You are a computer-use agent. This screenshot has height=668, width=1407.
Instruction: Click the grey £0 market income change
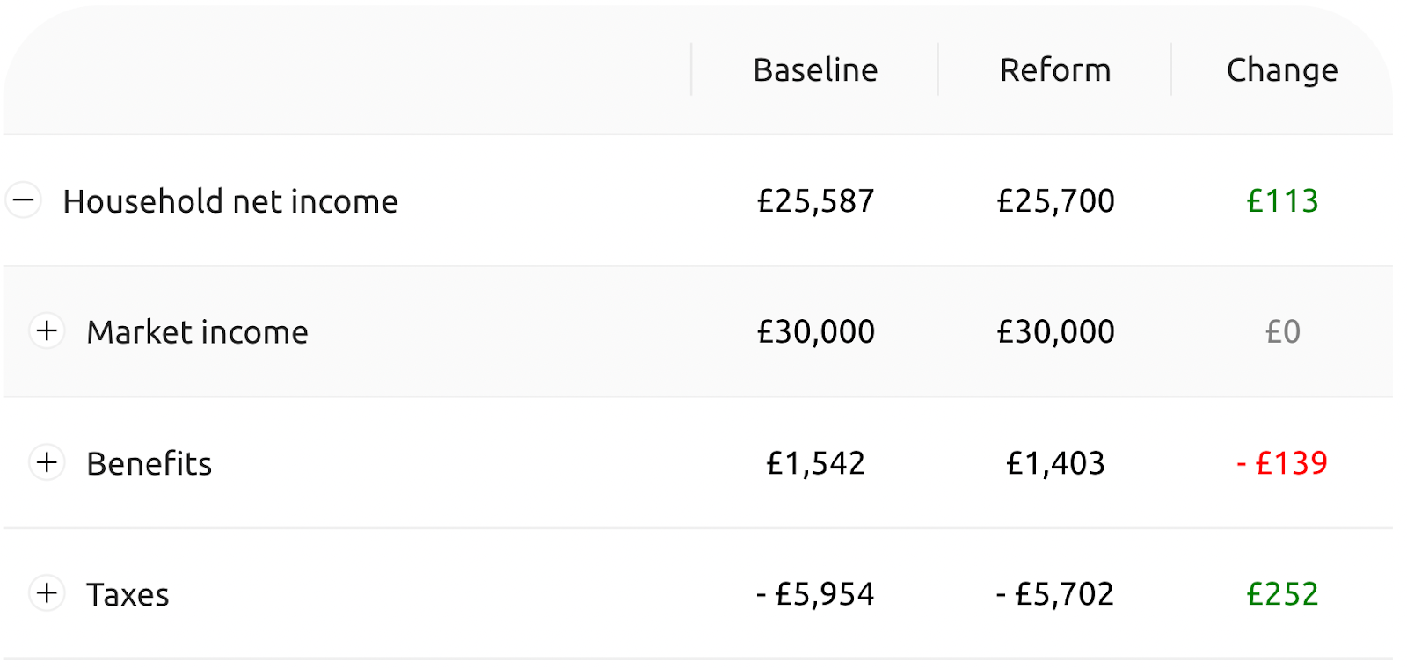coord(1283,332)
